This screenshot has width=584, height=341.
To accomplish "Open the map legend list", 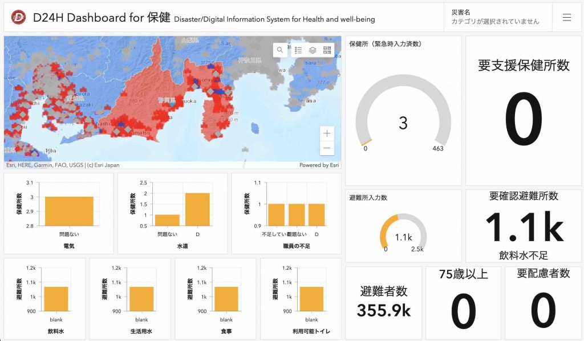I will click(x=298, y=50).
